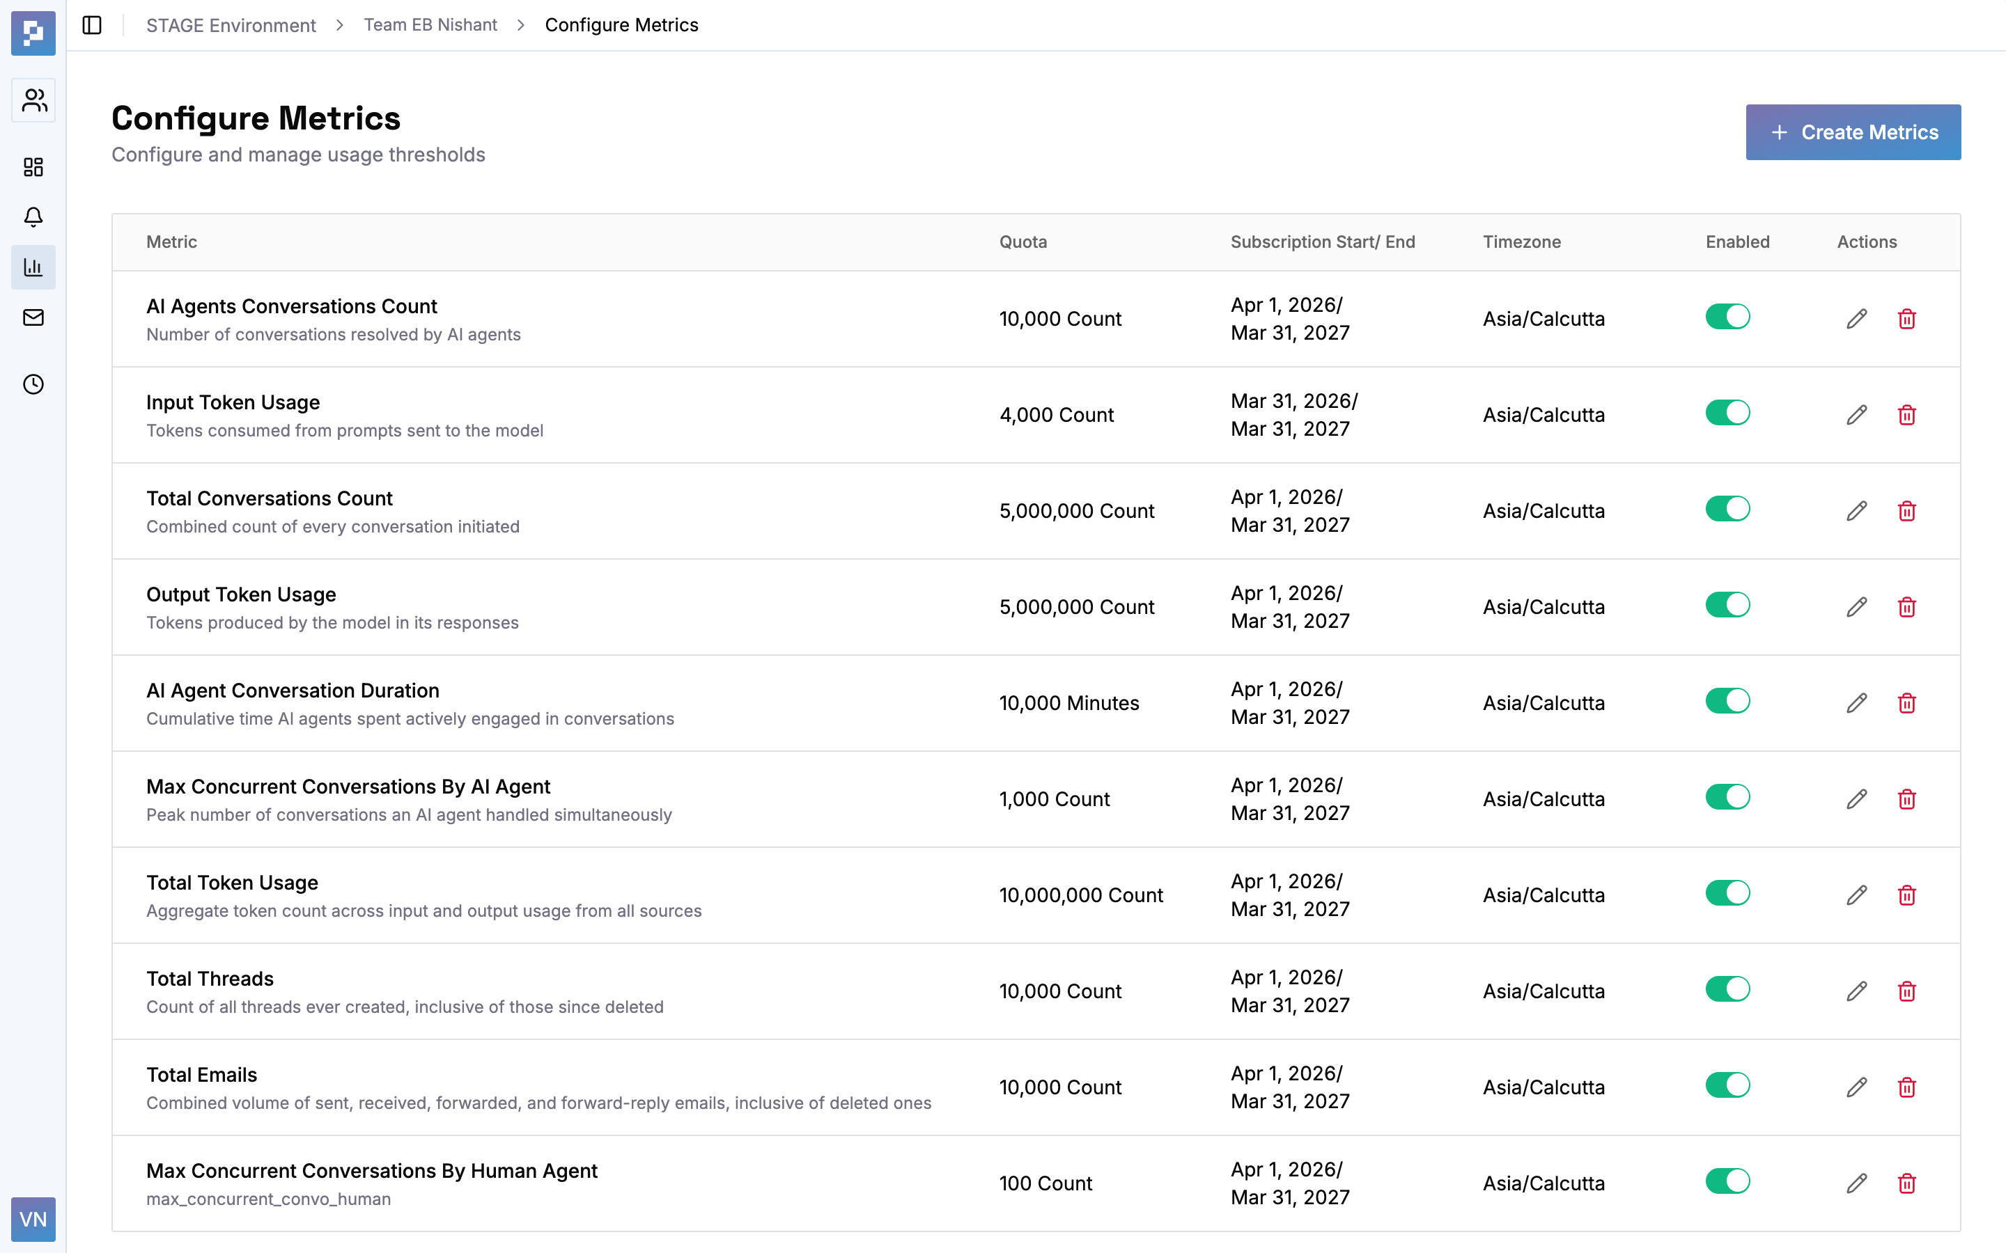The width and height of the screenshot is (2006, 1253).
Task: Edit the Total Conversations Count metric
Action: 1857,510
